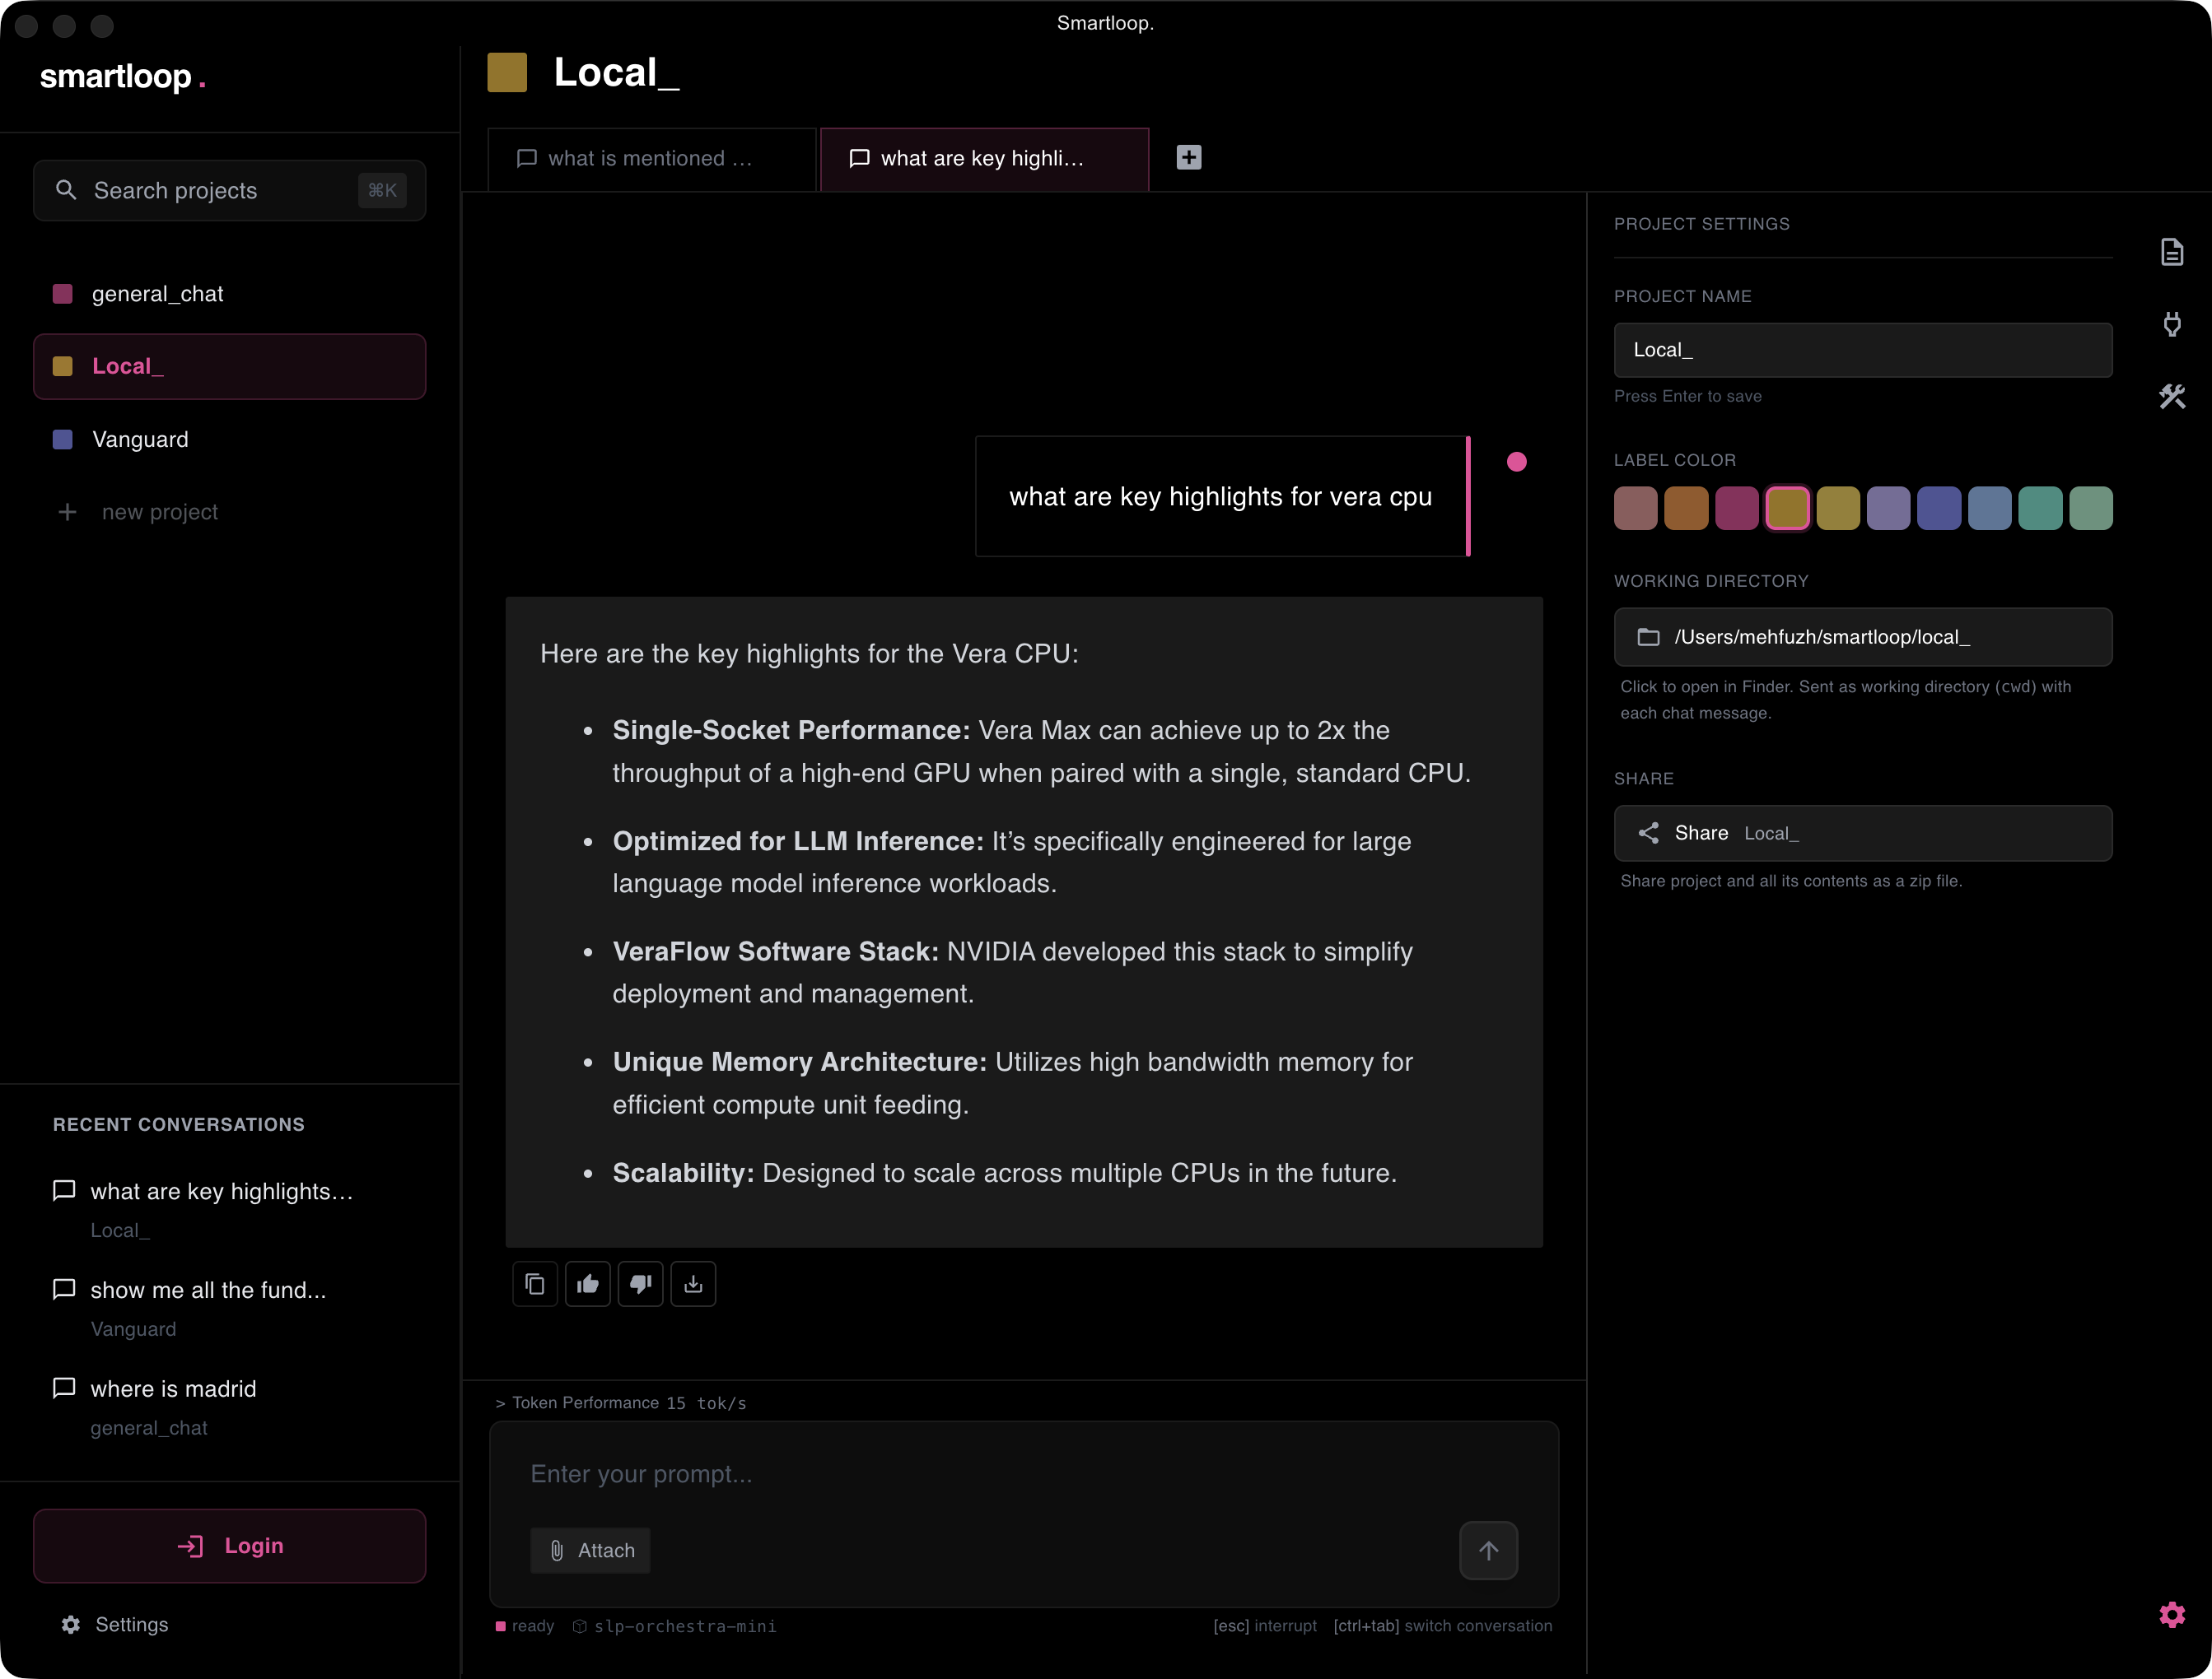Viewport: 2212px width, 1679px height.
Task: Open the Vanguard project in sidebar
Action: pyautogui.click(x=230, y=440)
